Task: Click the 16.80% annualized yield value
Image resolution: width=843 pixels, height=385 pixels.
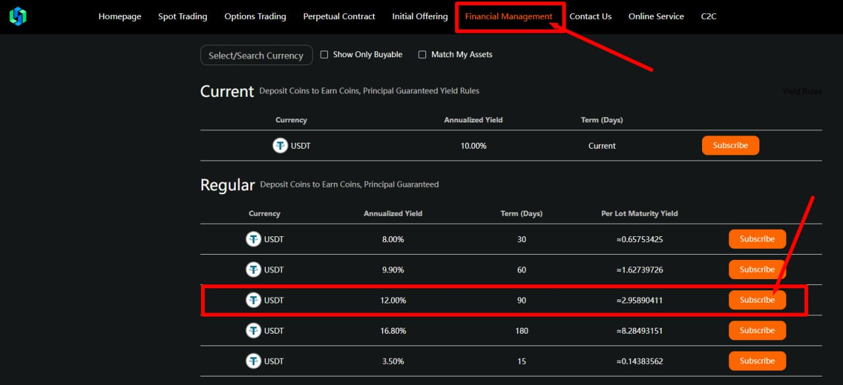Action: [393, 330]
